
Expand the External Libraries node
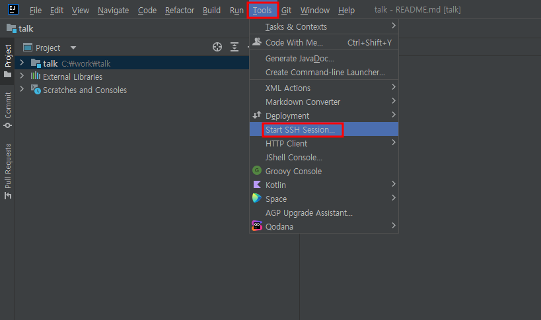pos(22,76)
